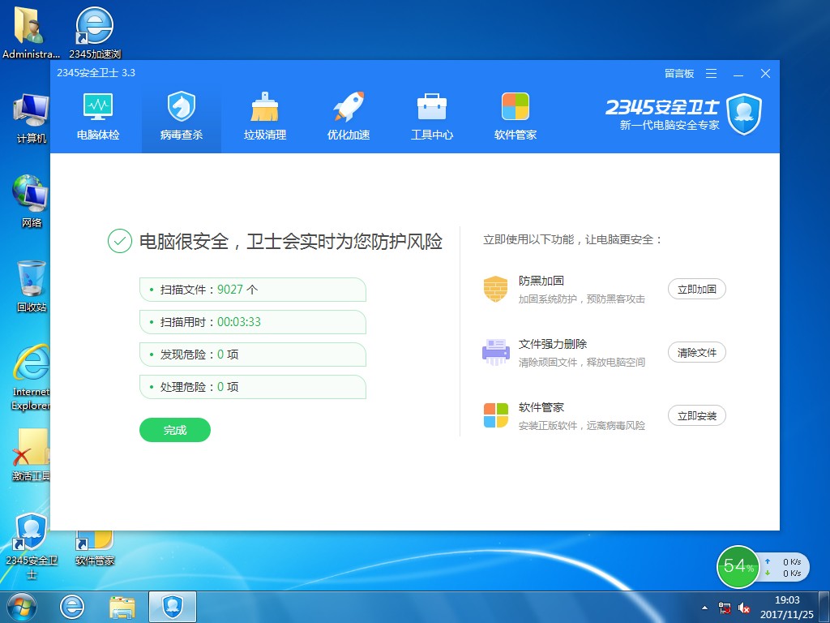Select the 扫描用时：00:03:33 result row
Image resolution: width=830 pixels, height=623 pixels.
pos(253,322)
